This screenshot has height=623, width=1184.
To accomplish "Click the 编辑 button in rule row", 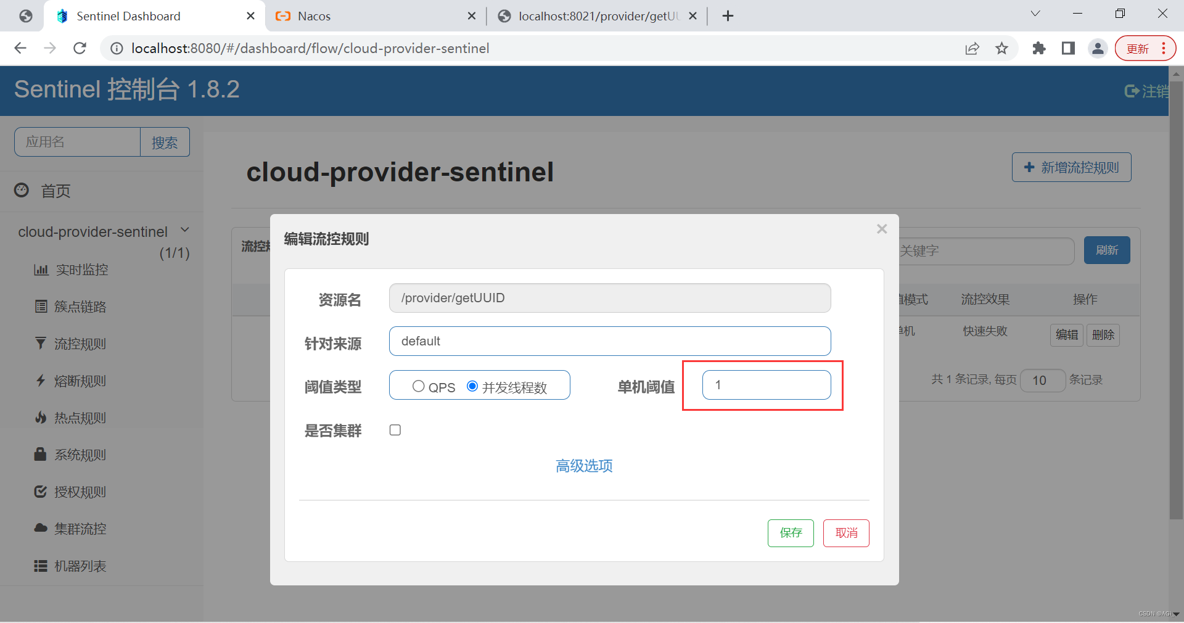I will 1067,335.
